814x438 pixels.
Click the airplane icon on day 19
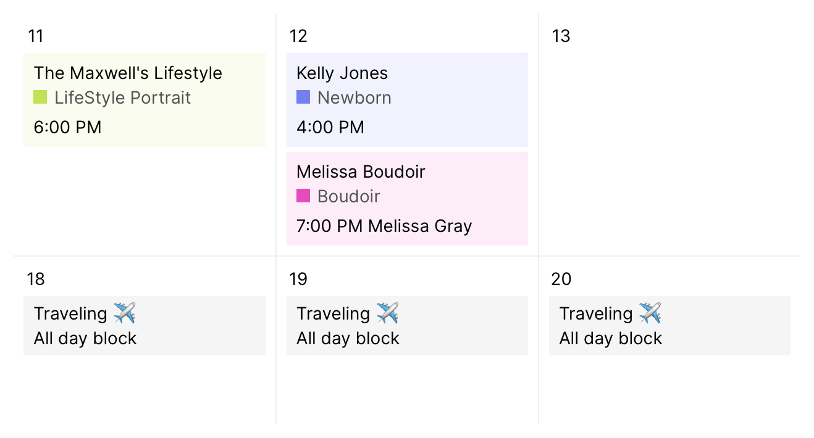click(387, 313)
